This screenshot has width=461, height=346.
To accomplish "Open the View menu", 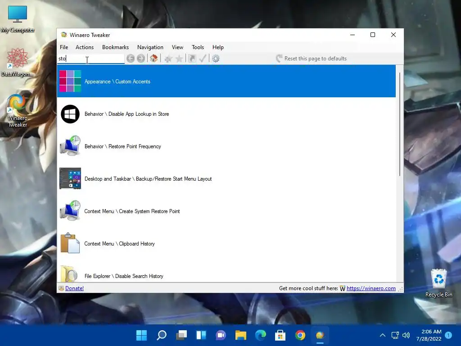I will (177, 47).
